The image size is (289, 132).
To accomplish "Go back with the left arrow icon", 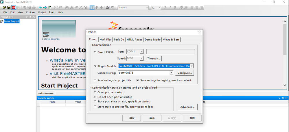I will [41, 7].
